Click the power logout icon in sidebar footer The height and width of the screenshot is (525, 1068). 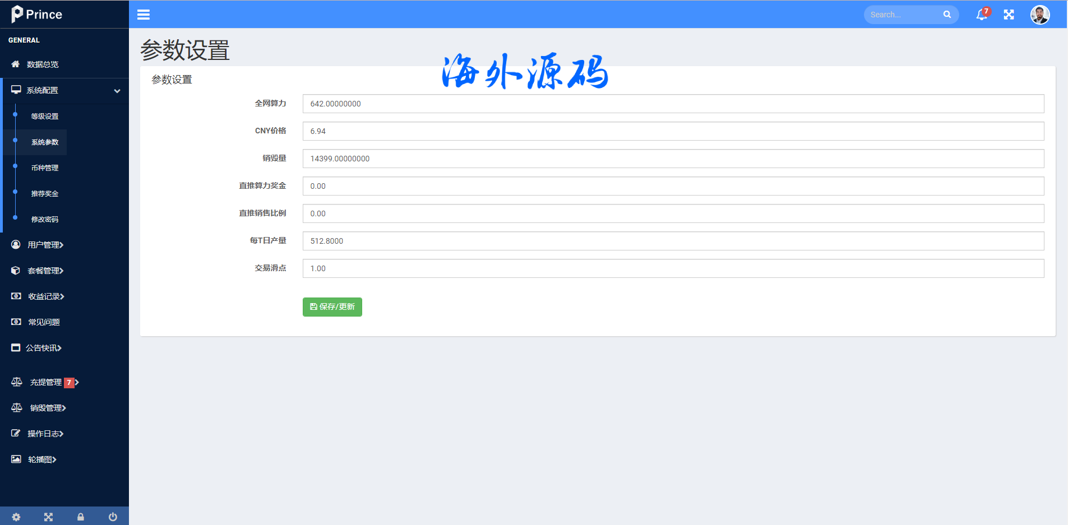113,517
